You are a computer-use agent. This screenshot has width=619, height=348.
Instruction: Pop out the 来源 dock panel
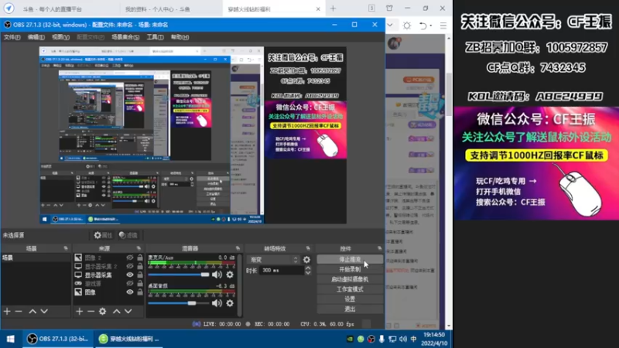(x=139, y=248)
